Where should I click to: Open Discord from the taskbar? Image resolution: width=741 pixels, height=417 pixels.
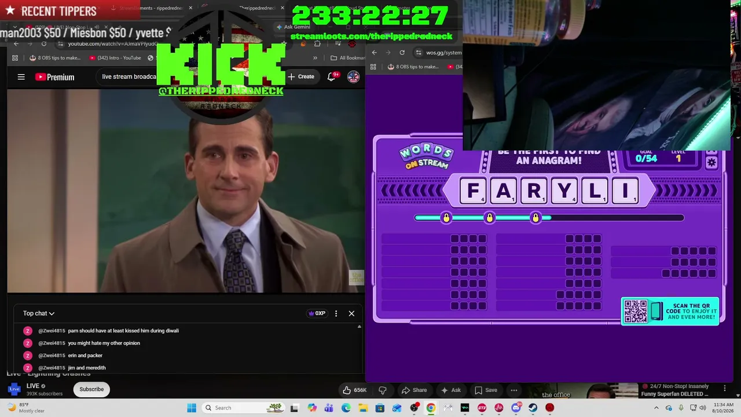click(516, 408)
